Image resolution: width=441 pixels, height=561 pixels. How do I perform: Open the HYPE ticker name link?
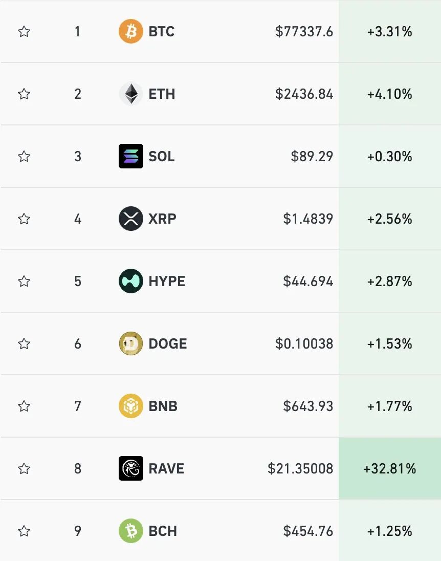(x=167, y=282)
